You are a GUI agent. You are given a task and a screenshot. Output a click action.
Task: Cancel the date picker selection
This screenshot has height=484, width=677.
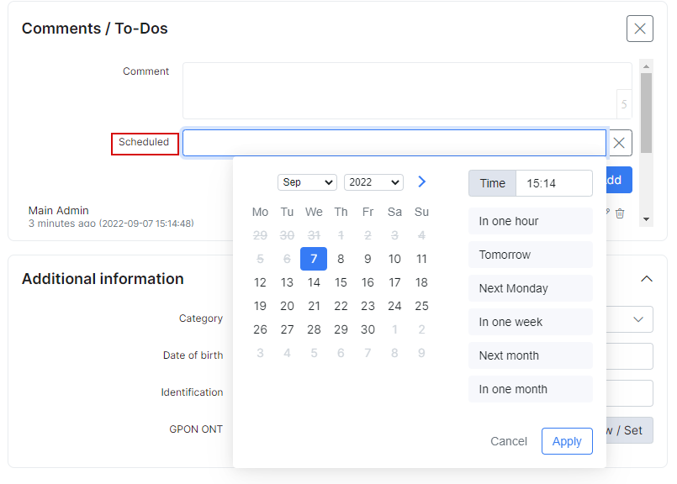coord(509,441)
